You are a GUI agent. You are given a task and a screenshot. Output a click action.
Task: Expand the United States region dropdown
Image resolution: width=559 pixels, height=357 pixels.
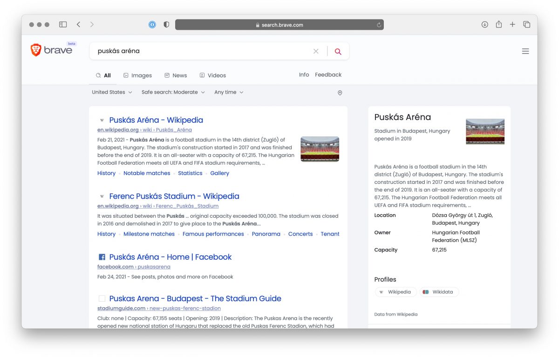point(112,92)
